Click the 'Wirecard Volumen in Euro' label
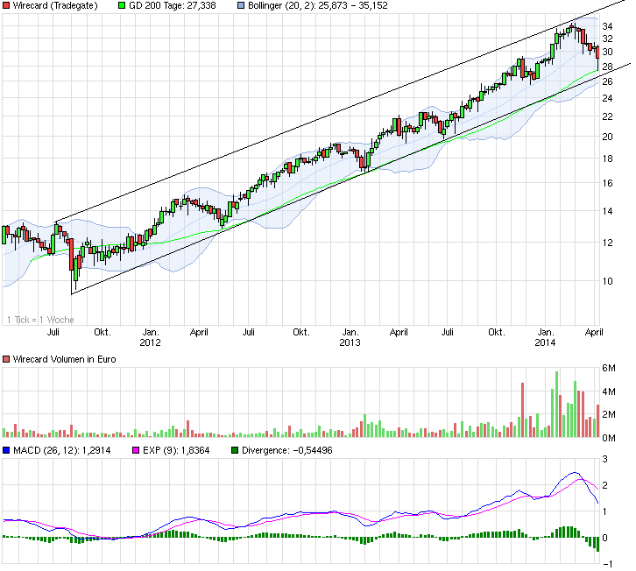 pos(65,359)
